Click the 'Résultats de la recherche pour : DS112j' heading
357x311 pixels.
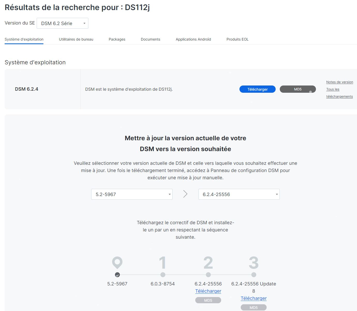pyautogui.click(x=77, y=7)
